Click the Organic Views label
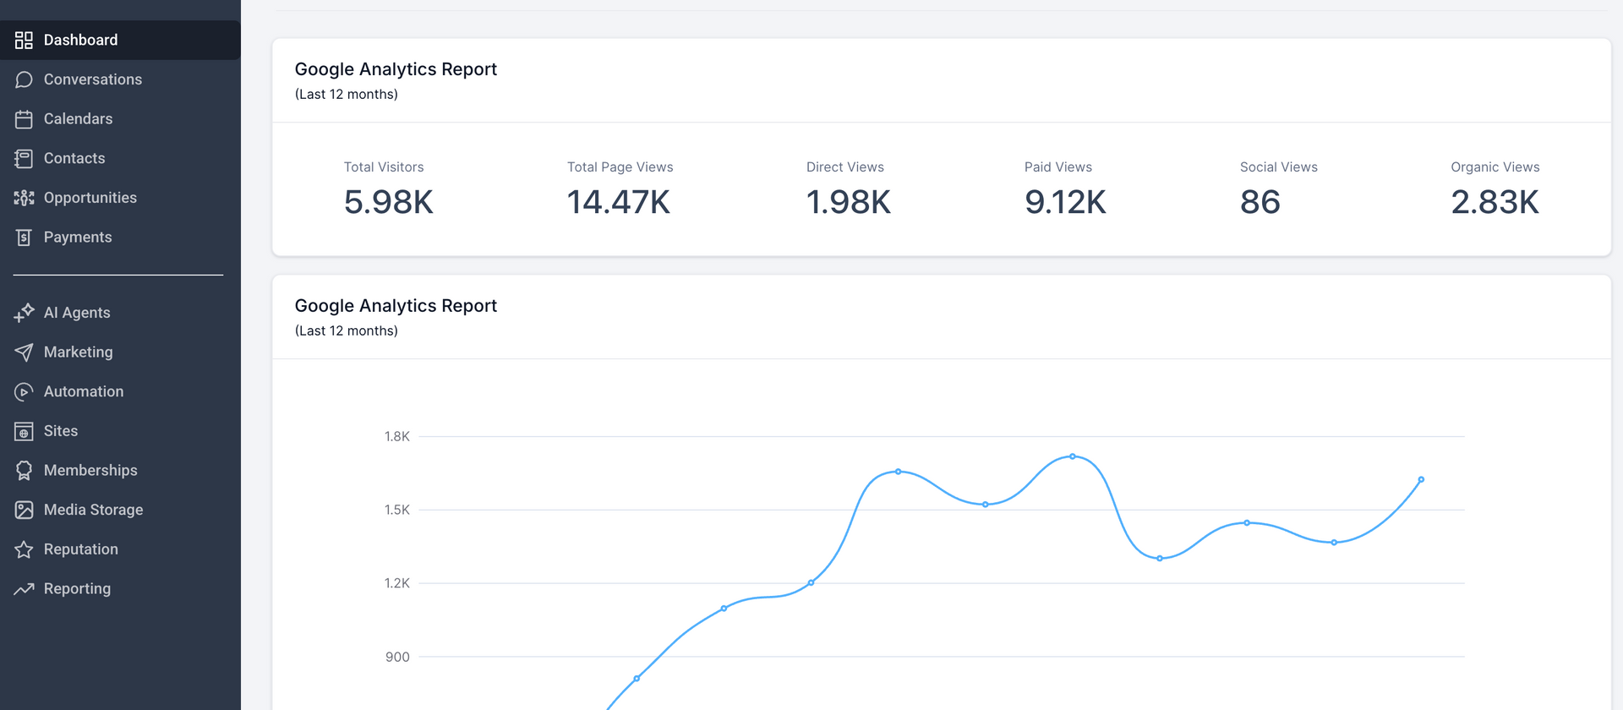 1495,167
